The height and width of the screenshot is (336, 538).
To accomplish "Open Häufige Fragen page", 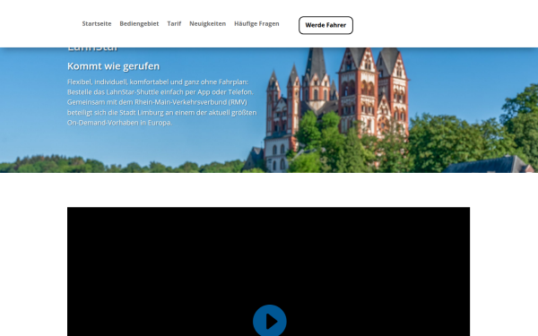I will tap(256, 23).
